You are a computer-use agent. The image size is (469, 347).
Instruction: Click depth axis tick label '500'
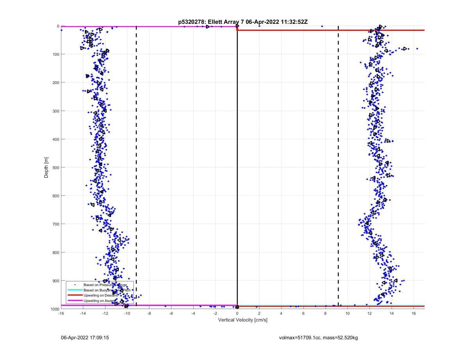click(x=55, y=167)
